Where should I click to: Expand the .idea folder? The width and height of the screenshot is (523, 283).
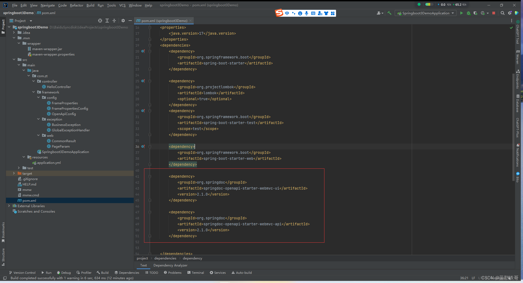(14, 32)
